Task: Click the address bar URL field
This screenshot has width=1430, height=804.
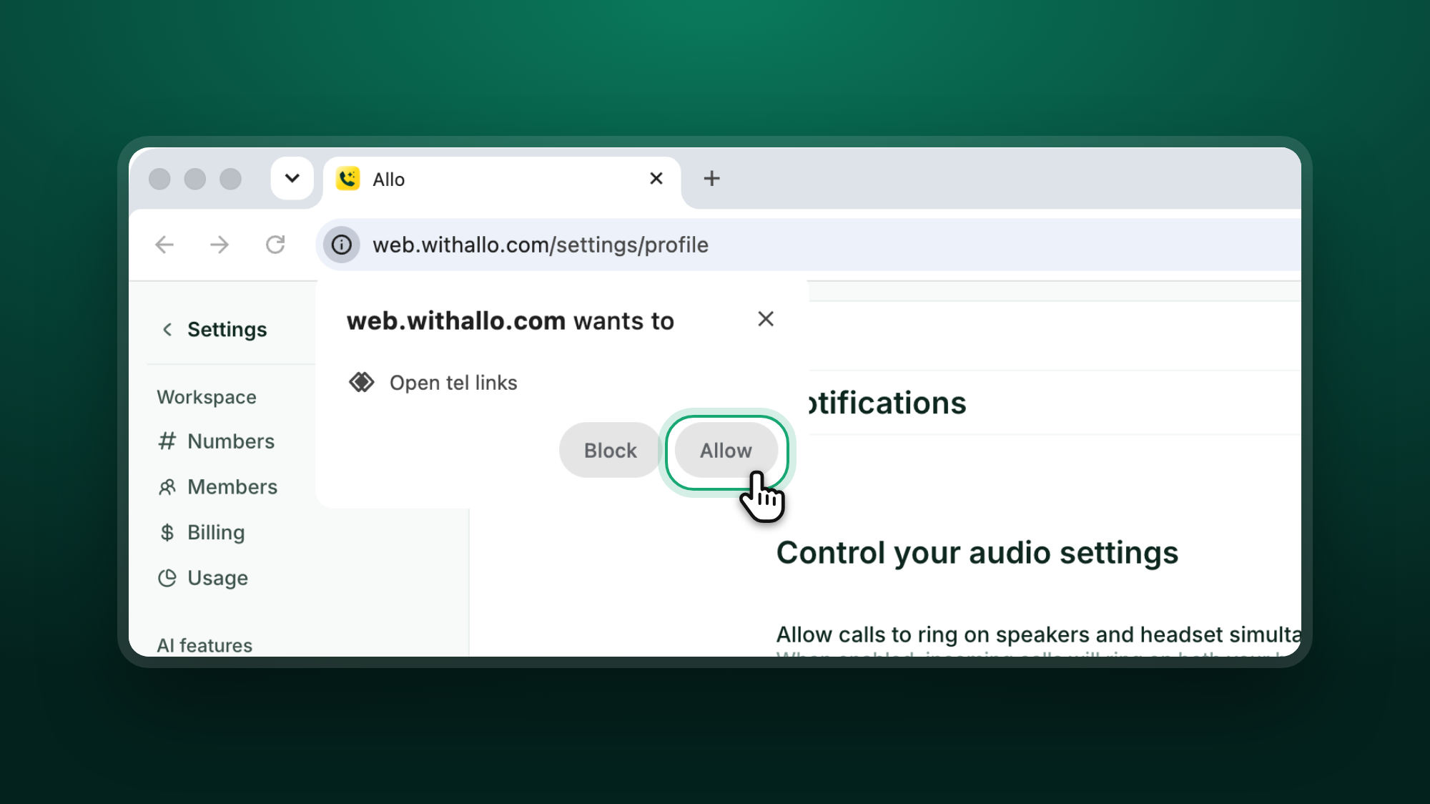Action: point(808,245)
